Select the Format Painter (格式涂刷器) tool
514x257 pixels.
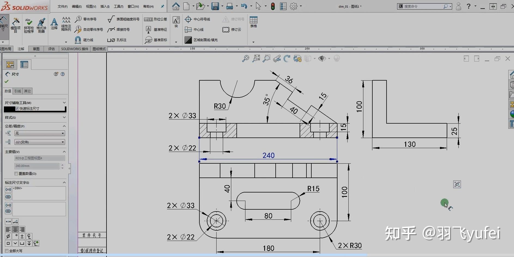(41, 25)
